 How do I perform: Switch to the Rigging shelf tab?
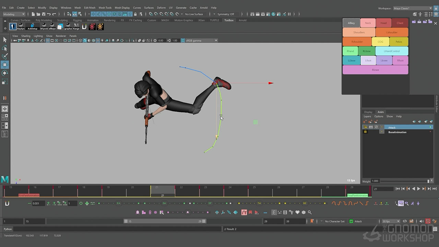point(77,20)
